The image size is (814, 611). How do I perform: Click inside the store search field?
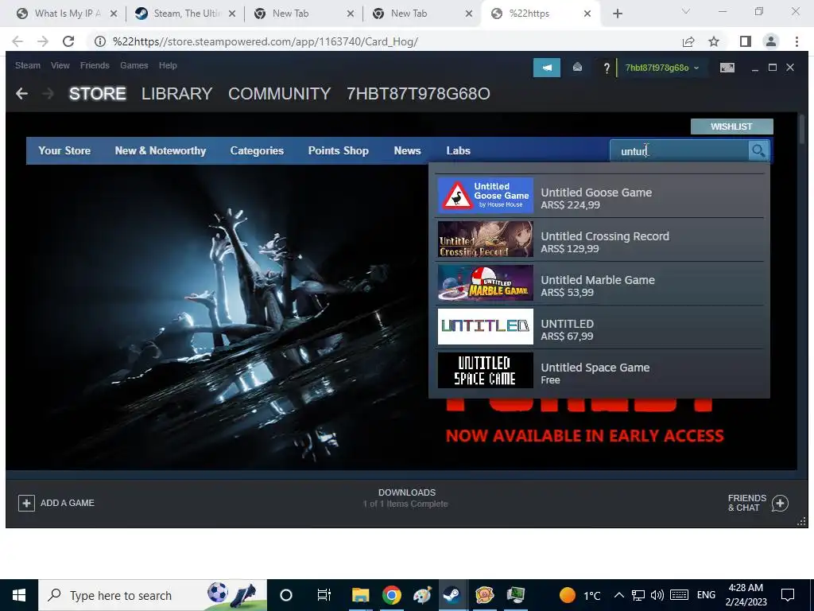point(680,151)
